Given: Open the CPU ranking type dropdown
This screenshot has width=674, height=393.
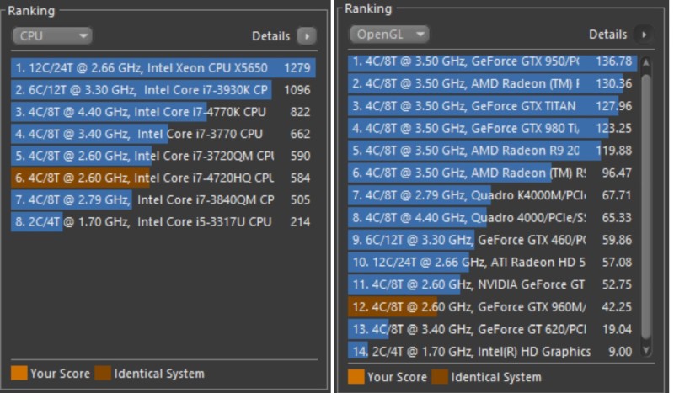Looking at the screenshot, I should [52, 36].
